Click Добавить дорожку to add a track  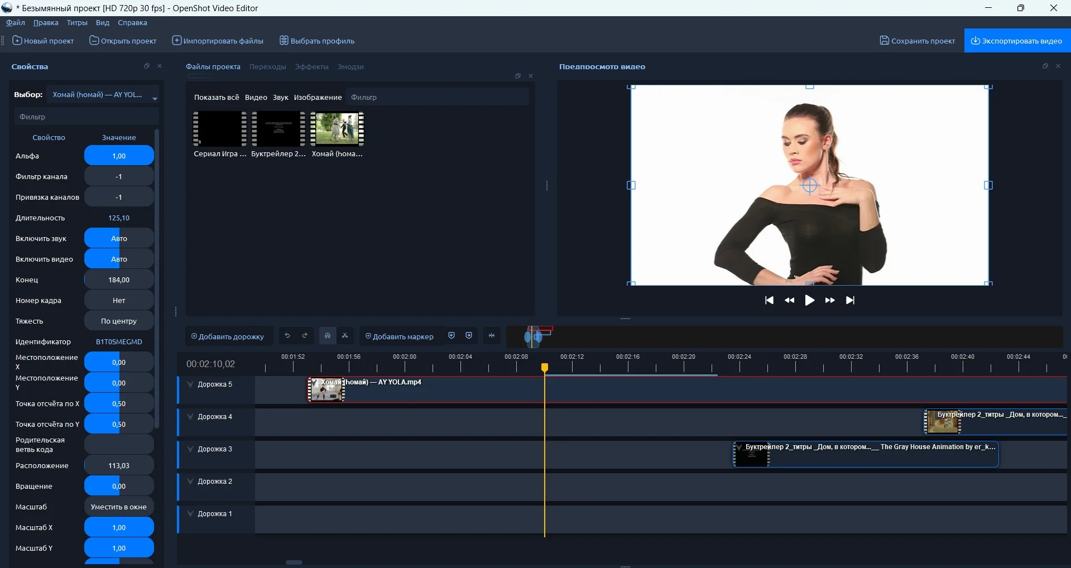[228, 336]
